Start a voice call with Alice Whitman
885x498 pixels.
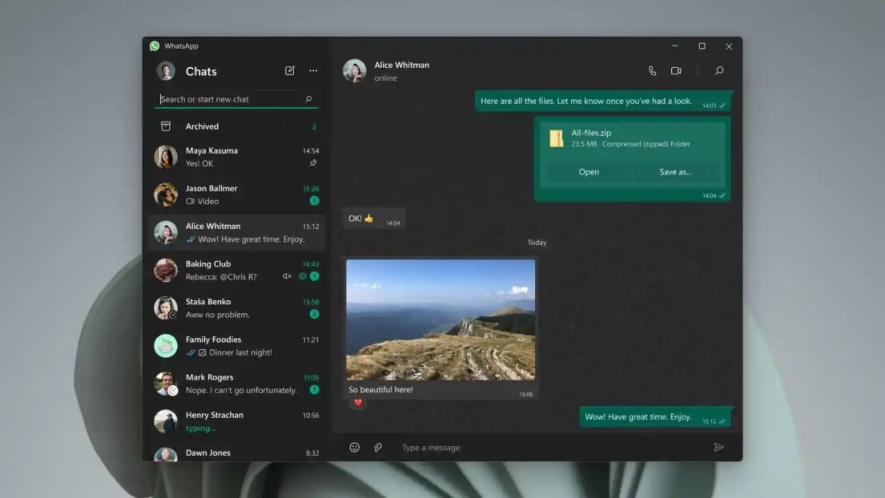click(x=652, y=71)
